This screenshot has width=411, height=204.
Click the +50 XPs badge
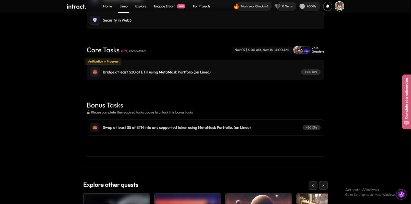click(311, 127)
